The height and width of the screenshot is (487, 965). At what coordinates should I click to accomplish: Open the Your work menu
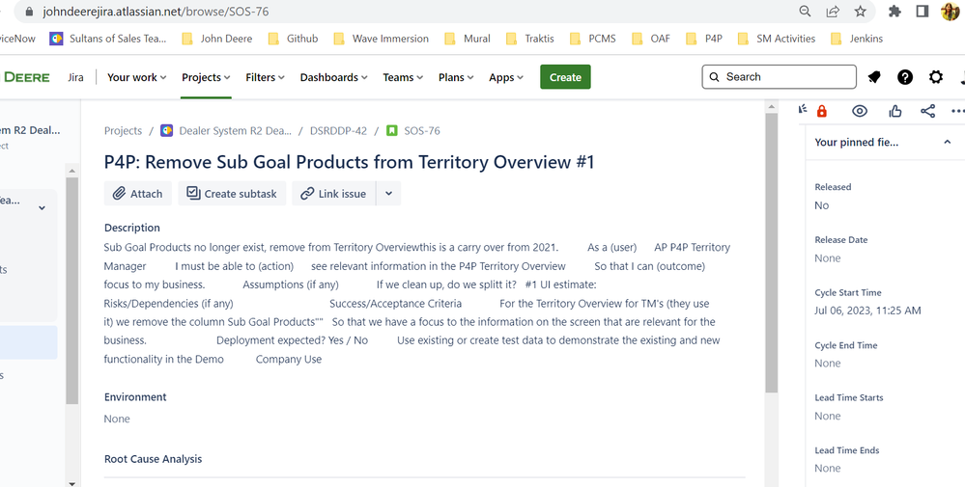(x=136, y=77)
